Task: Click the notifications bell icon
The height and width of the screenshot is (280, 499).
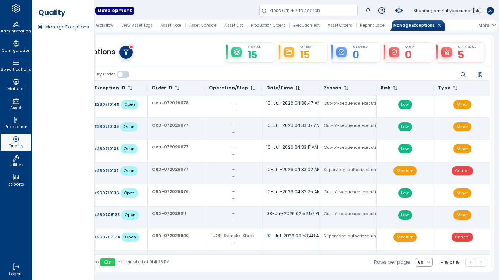Action: coord(368,11)
